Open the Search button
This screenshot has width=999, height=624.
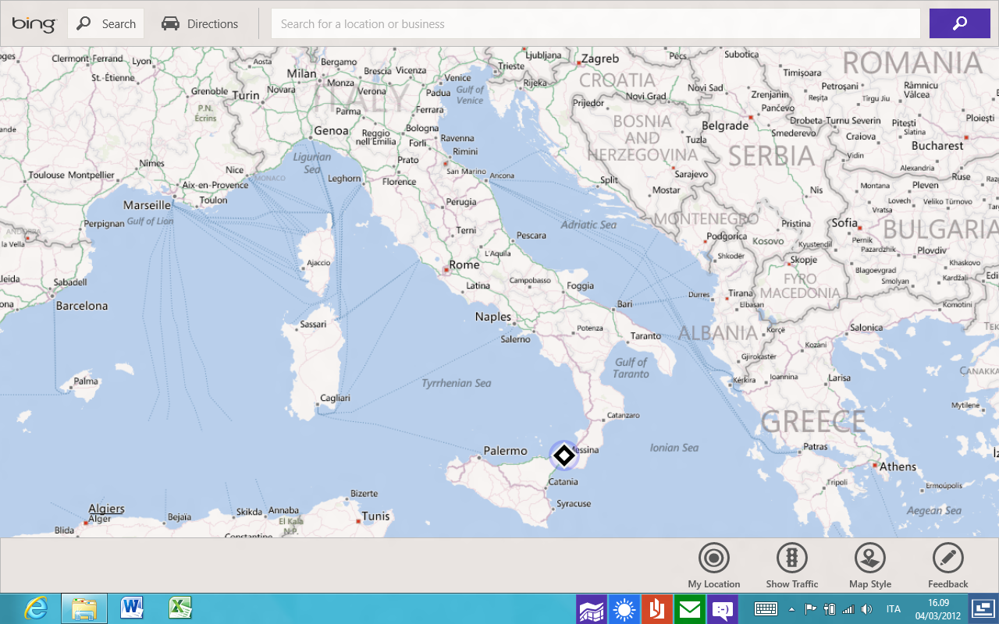pos(106,24)
